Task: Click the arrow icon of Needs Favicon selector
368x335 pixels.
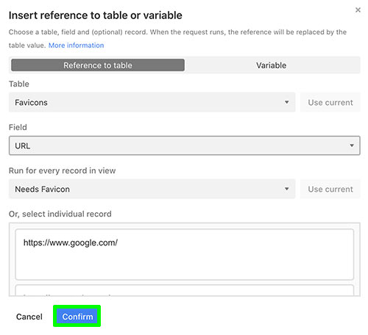Action: click(x=286, y=189)
